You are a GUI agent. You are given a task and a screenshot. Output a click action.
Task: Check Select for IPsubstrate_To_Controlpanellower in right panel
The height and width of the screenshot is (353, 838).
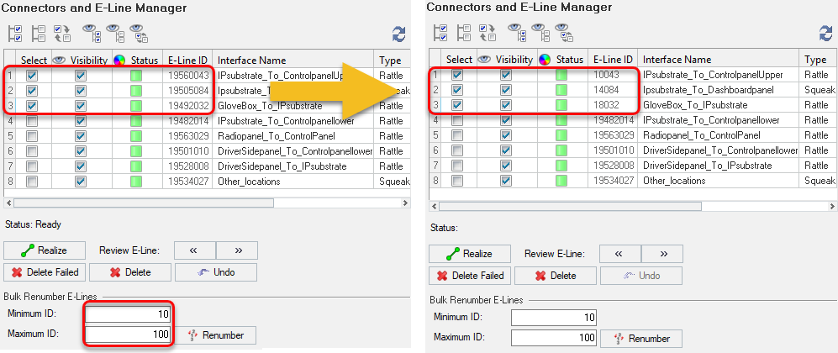pyautogui.click(x=457, y=120)
